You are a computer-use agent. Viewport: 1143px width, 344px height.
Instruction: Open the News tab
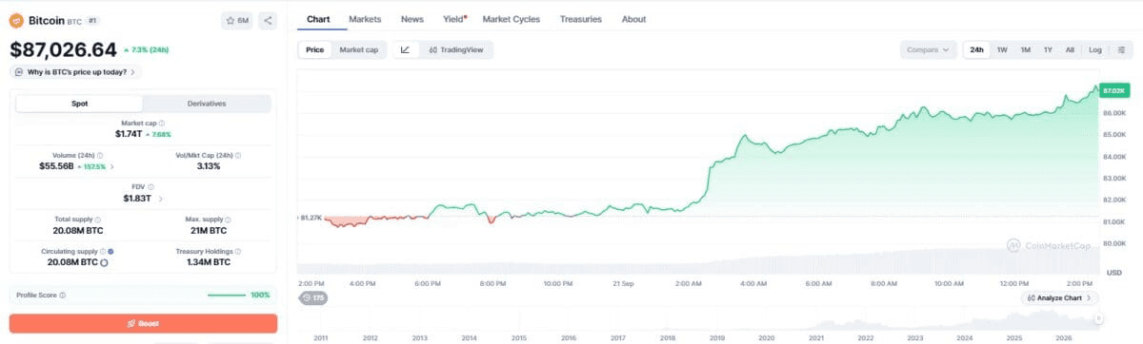point(412,19)
